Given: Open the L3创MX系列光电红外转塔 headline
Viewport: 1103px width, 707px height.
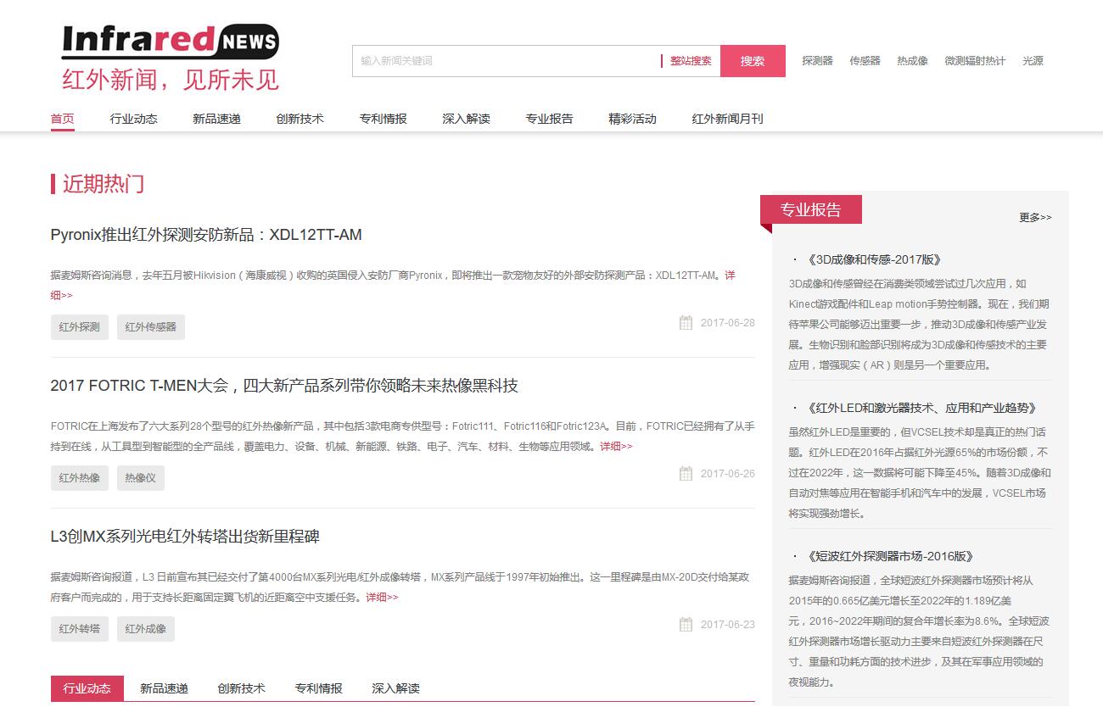Looking at the screenshot, I should tap(185, 537).
